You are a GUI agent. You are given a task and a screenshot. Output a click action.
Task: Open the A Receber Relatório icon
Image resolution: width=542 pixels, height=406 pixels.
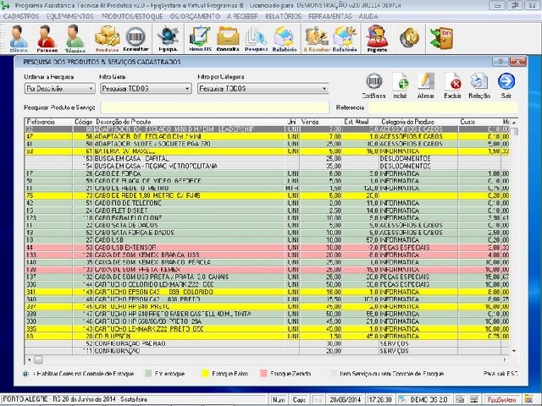point(345,38)
